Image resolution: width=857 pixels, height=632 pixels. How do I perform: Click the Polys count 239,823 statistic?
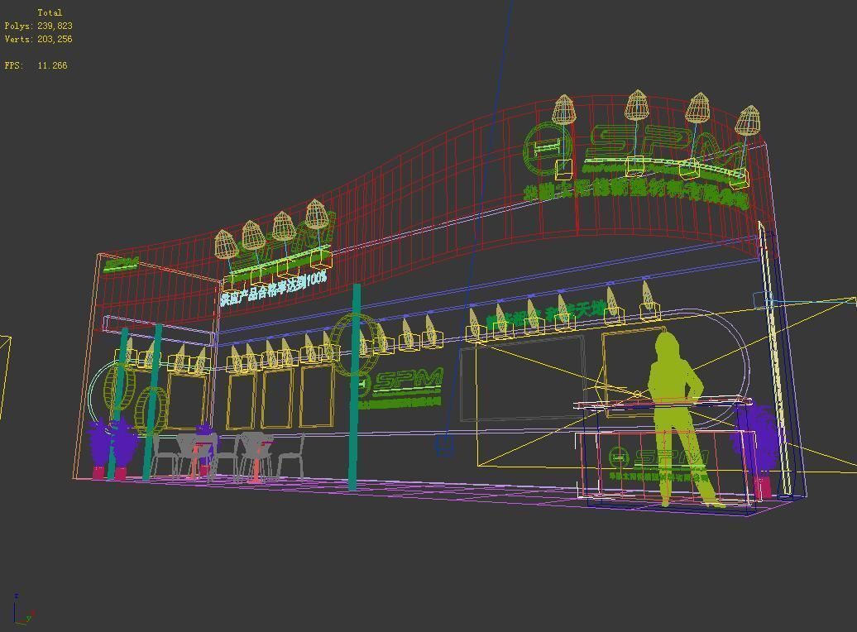tap(38, 26)
